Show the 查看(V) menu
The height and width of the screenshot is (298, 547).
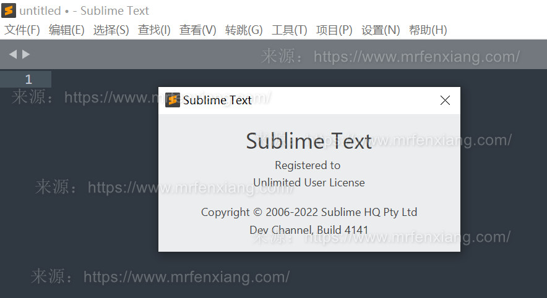(x=197, y=30)
